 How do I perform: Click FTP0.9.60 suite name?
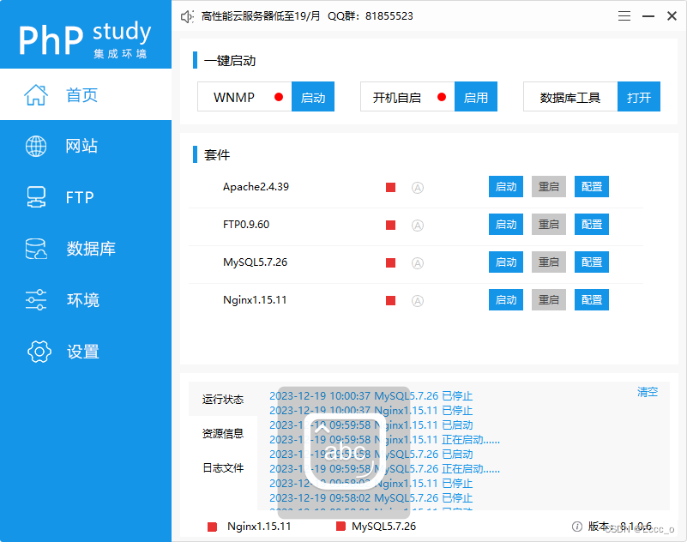click(x=246, y=225)
